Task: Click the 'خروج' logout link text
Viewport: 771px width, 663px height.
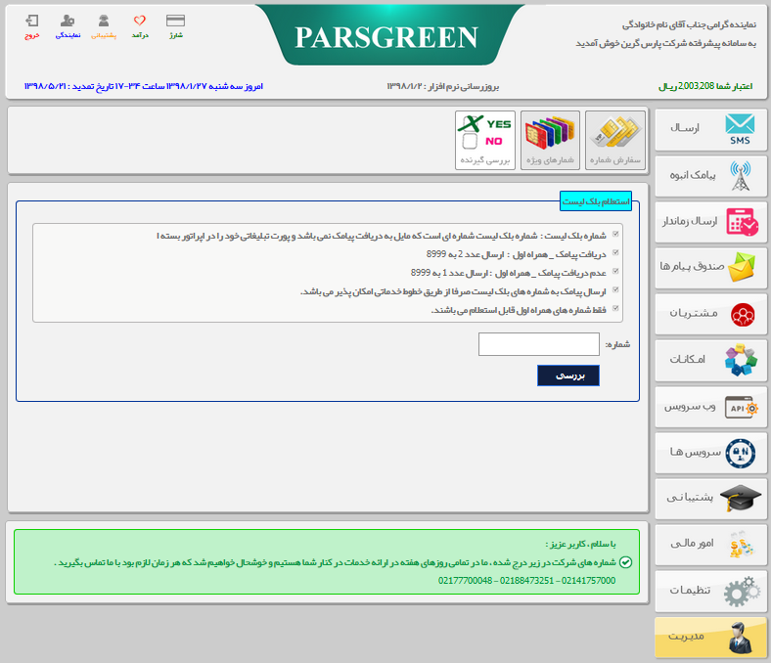Action: (x=32, y=35)
